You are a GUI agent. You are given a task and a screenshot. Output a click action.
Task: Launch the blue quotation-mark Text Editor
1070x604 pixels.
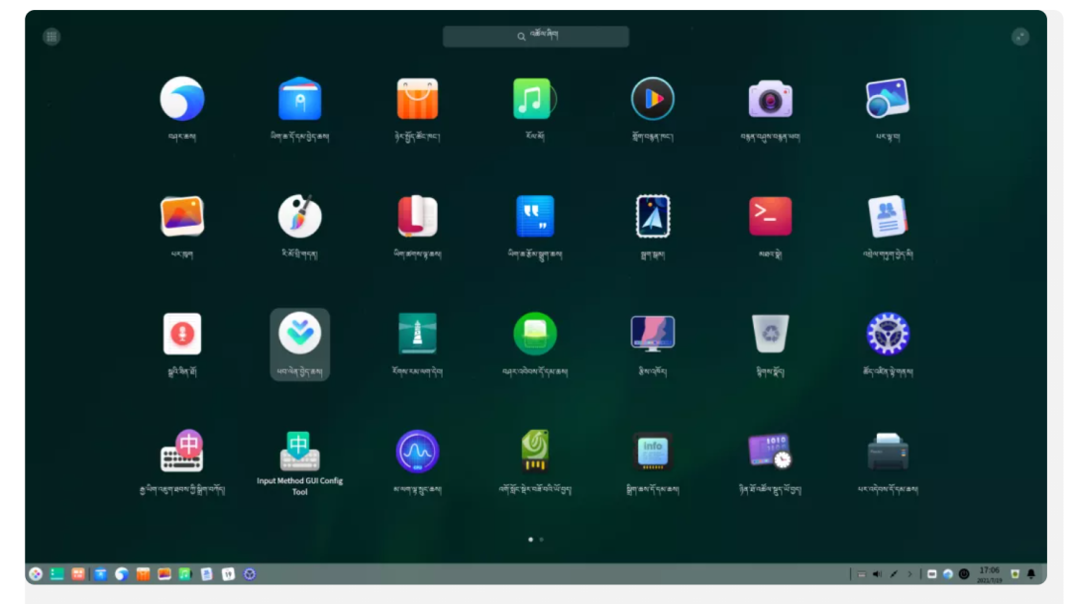[x=535, y=216]
